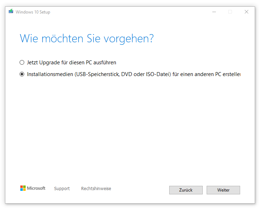Viewport: 259px width, 210px height.
Task: Minimize the Windows 10 Setup window
Action: [214, 12]
